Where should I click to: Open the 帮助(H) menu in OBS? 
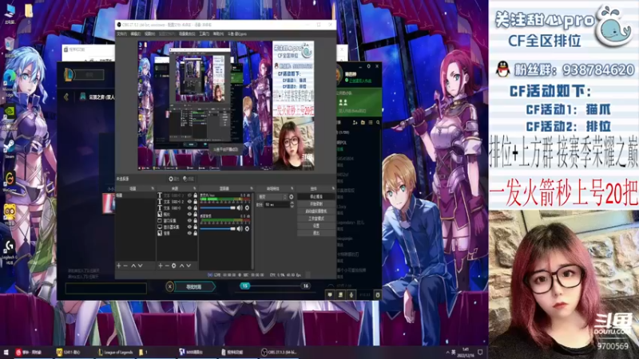pyautogui.click(x=218, y=34)
